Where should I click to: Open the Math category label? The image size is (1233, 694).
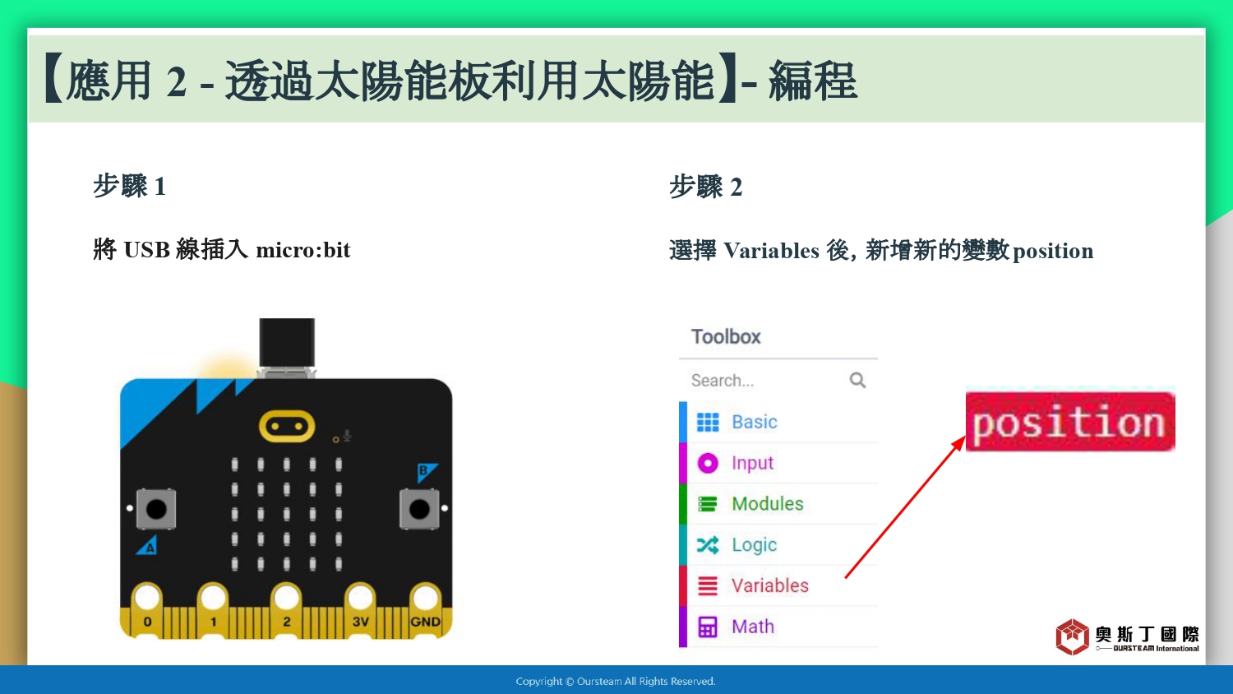tap(753, 627)
